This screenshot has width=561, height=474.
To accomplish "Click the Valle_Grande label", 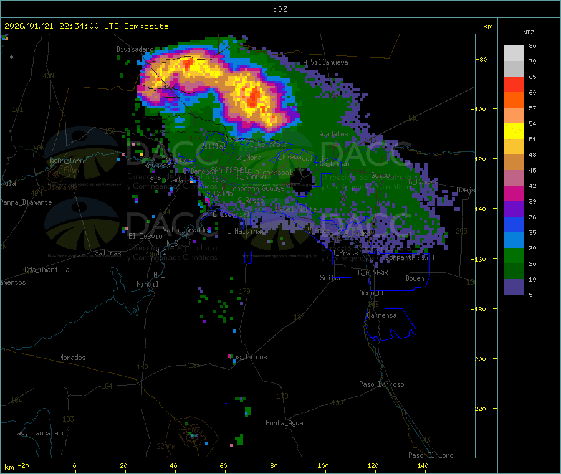I will 185,230.
